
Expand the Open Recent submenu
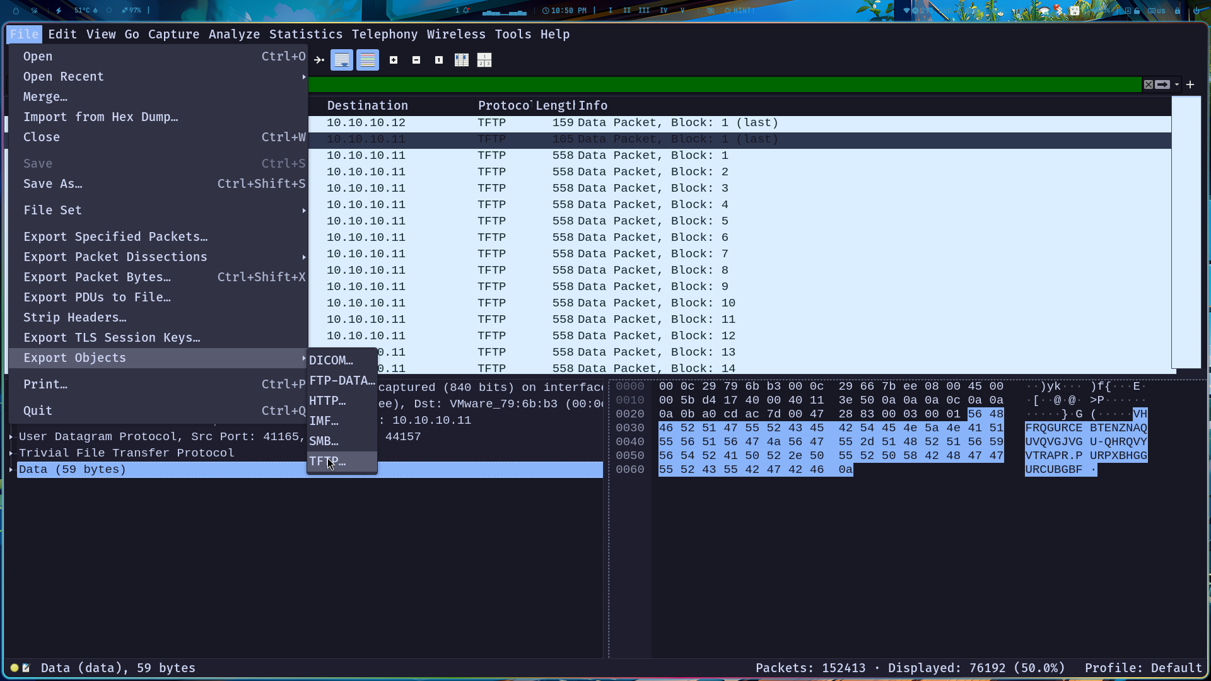(158, 76)
